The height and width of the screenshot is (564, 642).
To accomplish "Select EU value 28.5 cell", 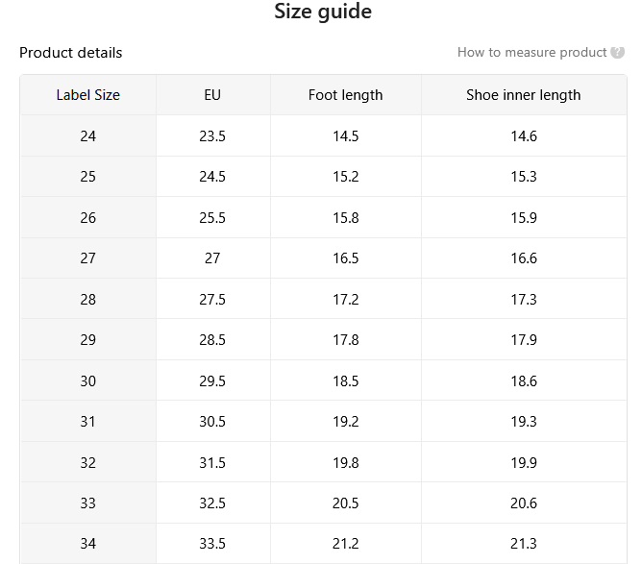I will pos(212,340).
